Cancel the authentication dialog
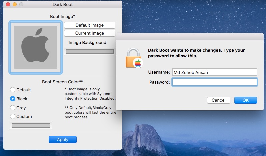This screenshot has width=266, height=156. coord(219,100)
